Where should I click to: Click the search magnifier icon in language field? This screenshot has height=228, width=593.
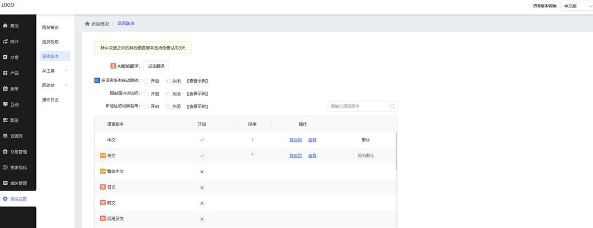point(392,106)
